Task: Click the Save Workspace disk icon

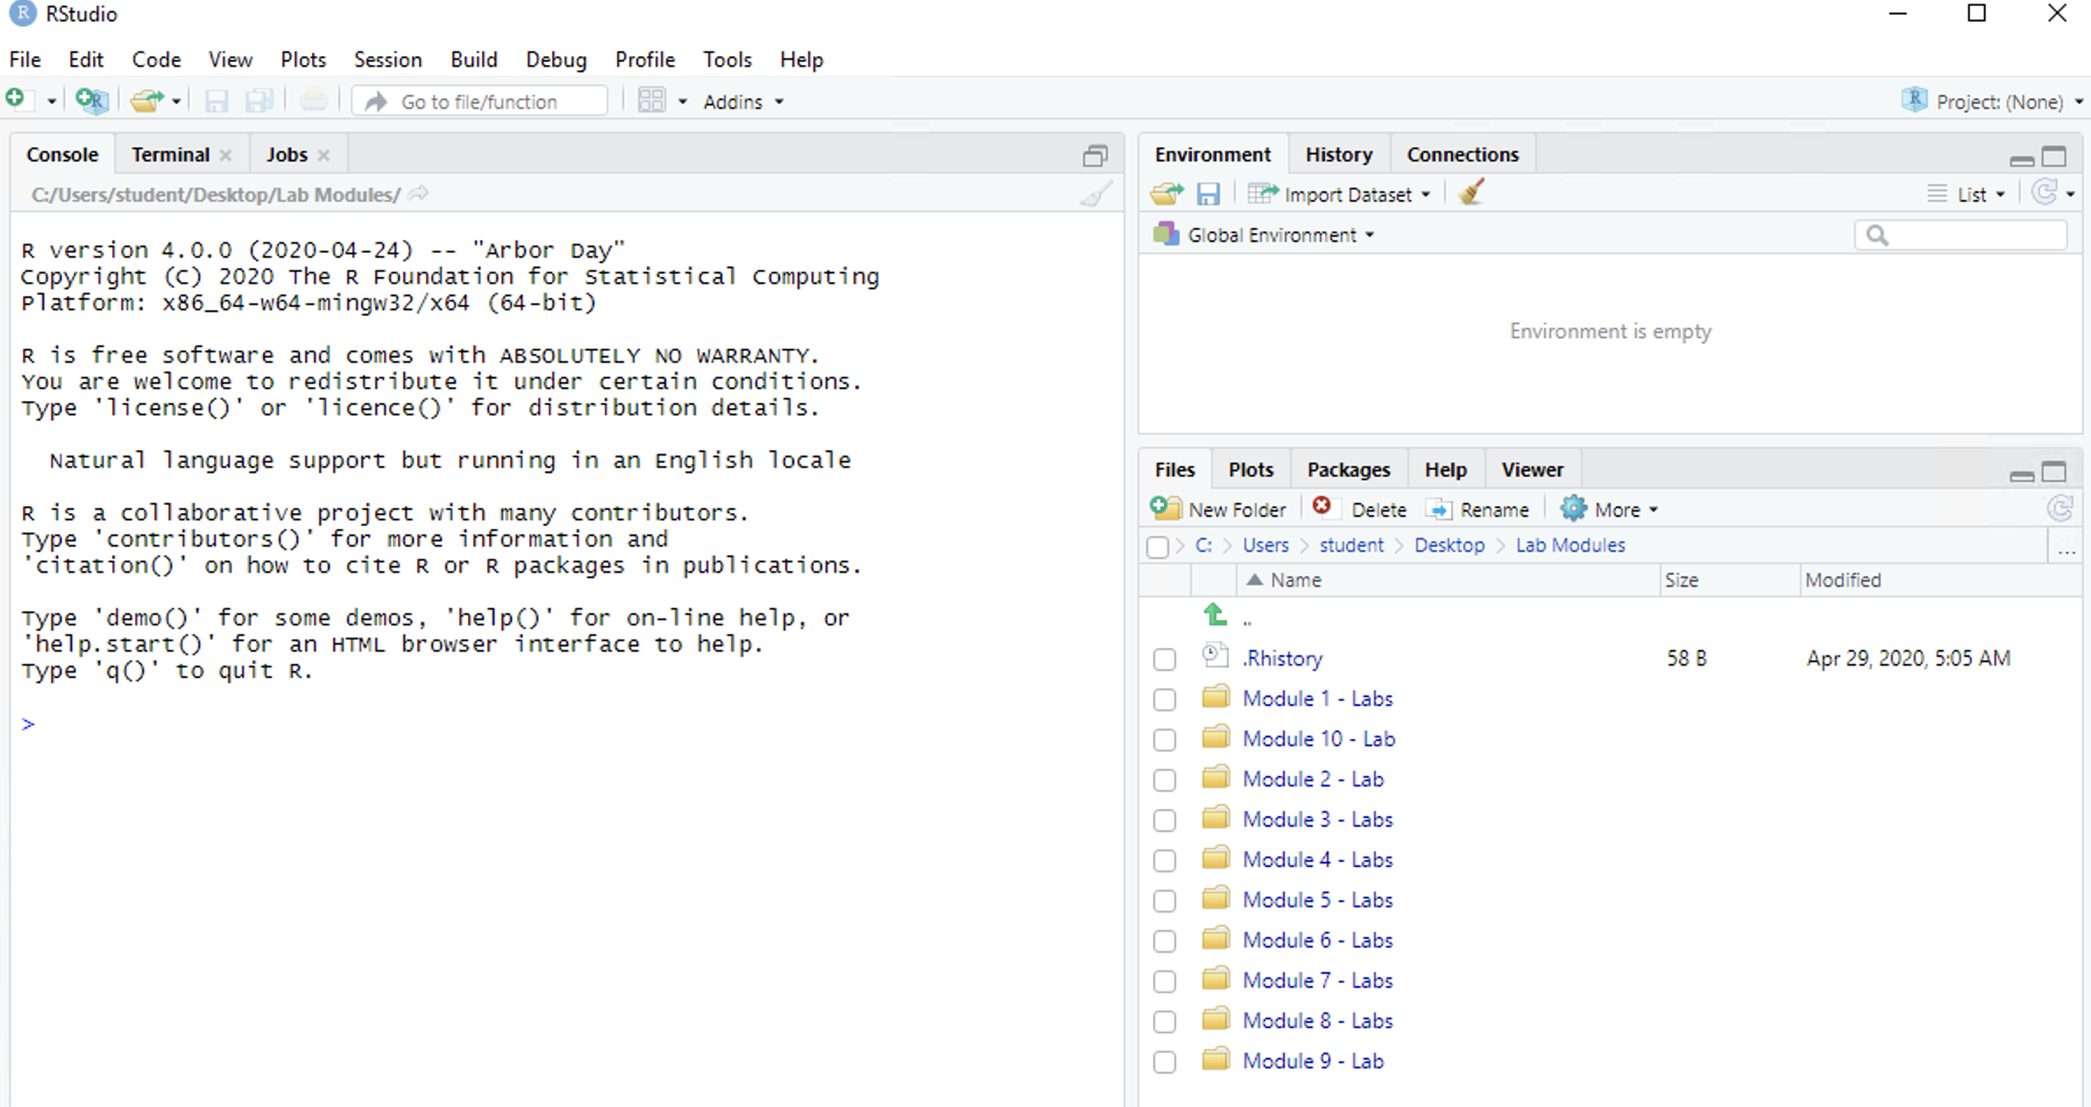Action: (1208, 194)
